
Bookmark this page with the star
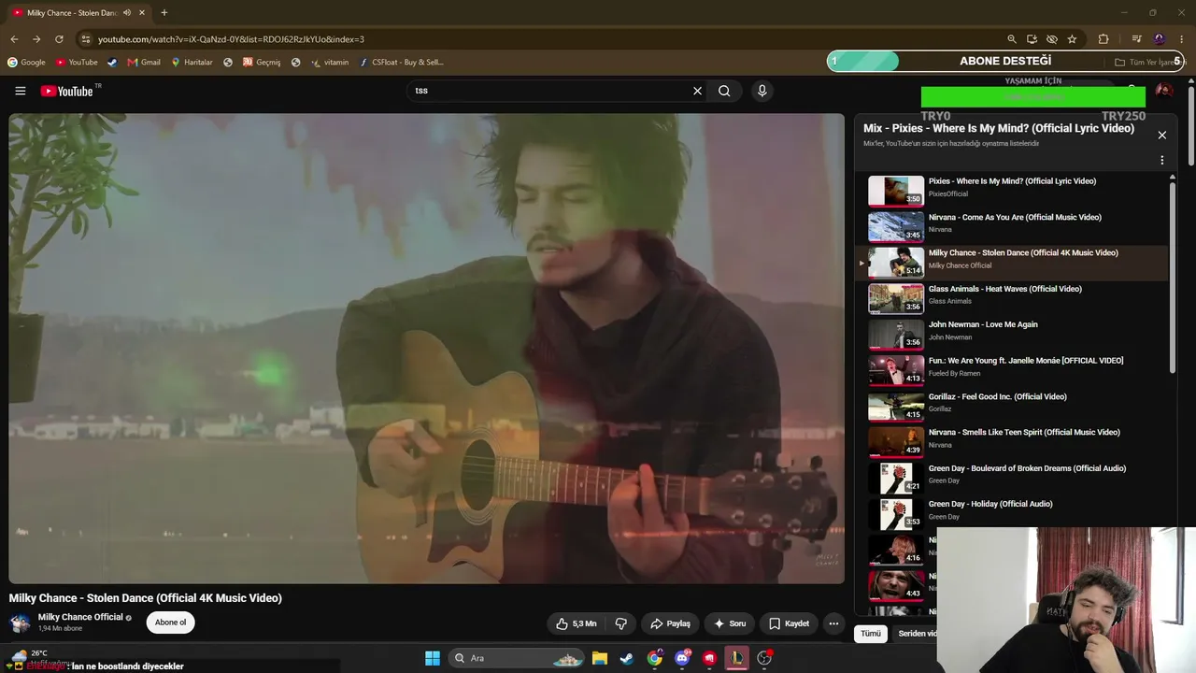click(x=1072, y=39)
